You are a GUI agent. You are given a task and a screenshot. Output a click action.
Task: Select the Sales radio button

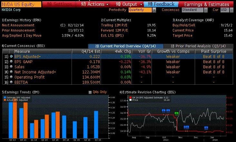(11, 67)
